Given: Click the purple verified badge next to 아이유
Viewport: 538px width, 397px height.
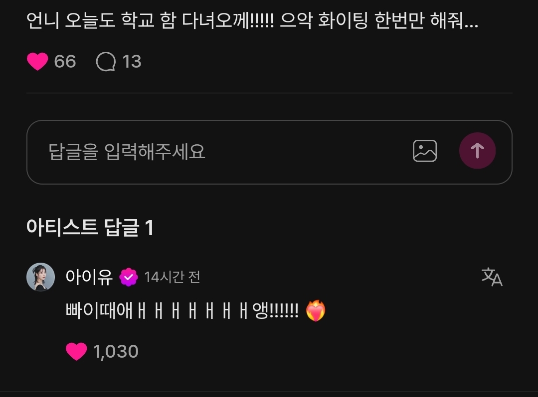Looking at the screenshot, I should pyautogui.click(x=129, y=277).
